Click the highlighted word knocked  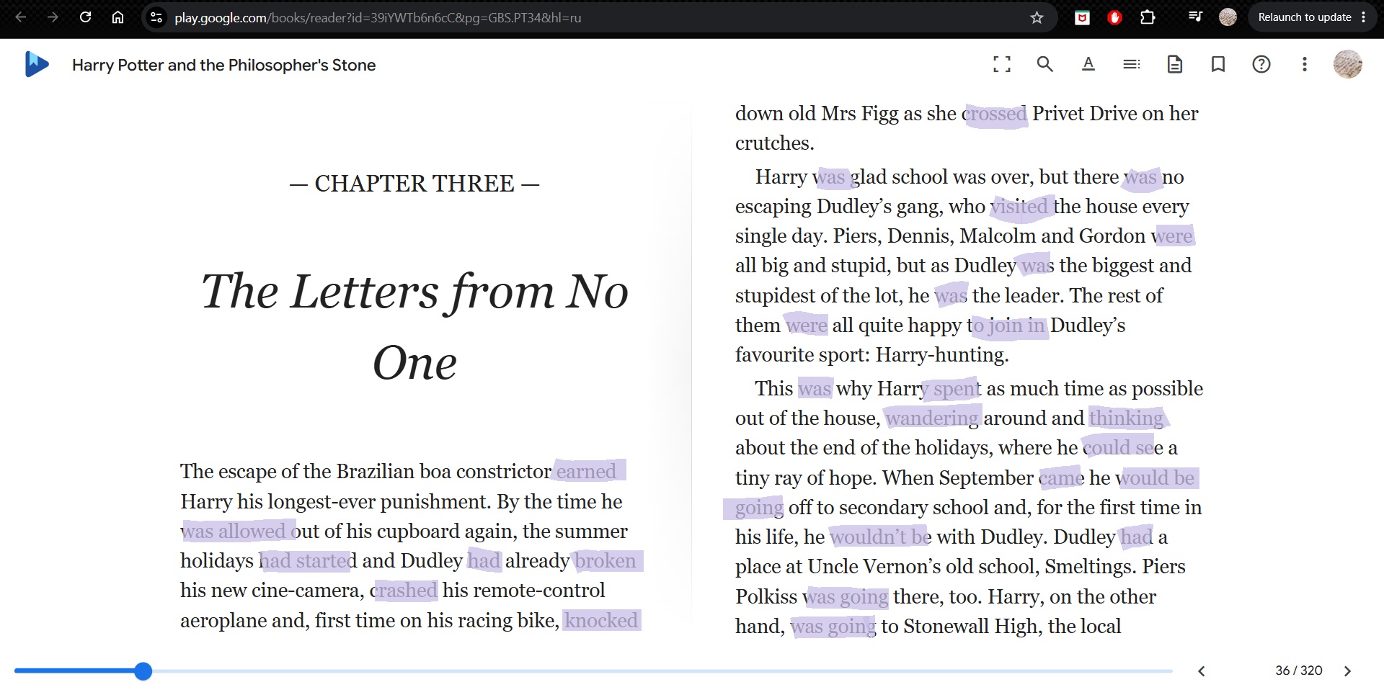(x=601, y=620)
